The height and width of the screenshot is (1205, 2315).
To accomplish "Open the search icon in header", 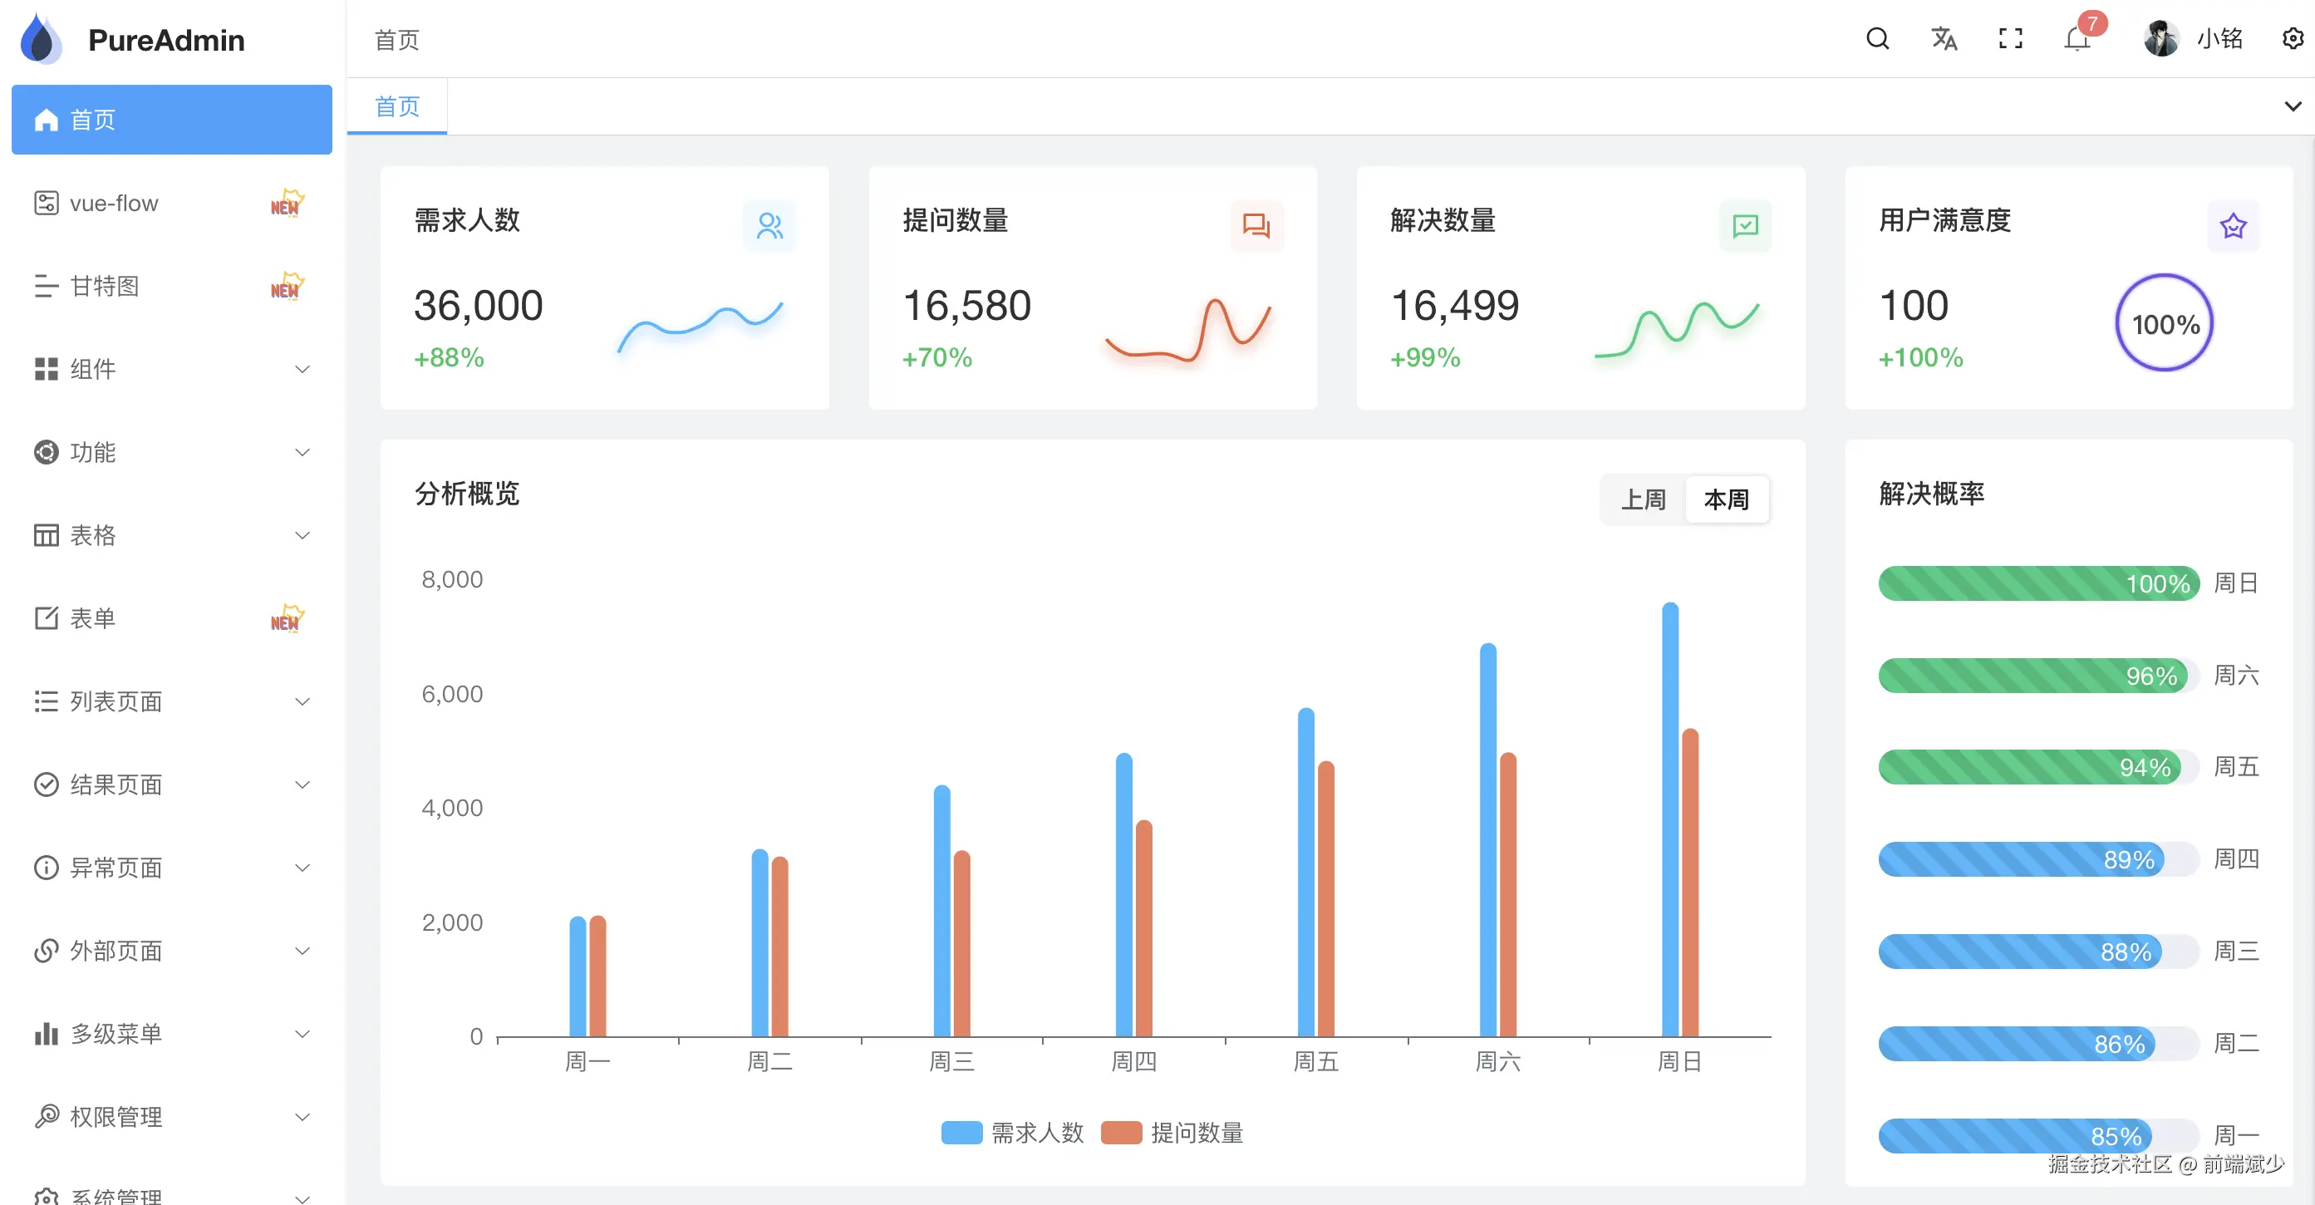I will (x=1876, y=38).
